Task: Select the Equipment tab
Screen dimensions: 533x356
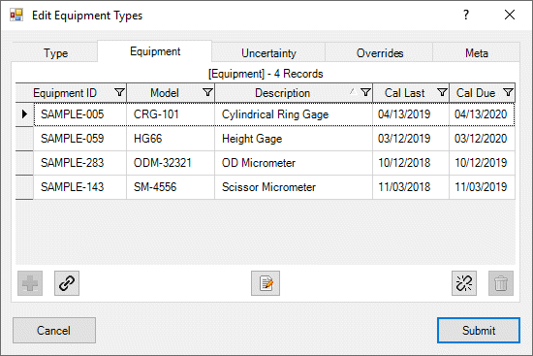Action: (x=155, y=51)
